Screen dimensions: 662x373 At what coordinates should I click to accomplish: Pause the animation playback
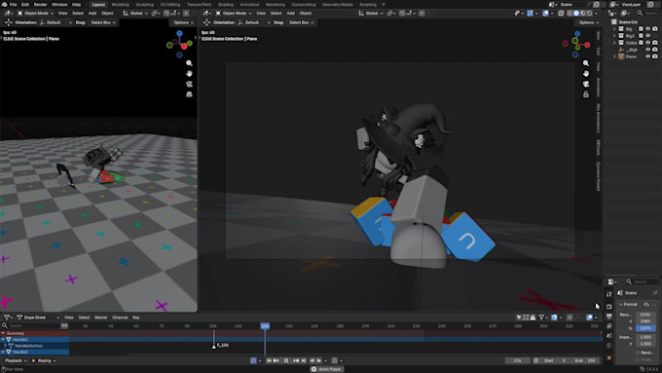tap(286, 360)
